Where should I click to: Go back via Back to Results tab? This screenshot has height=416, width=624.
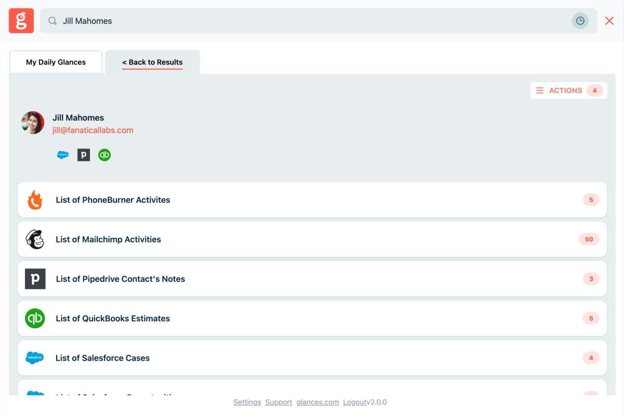[x=152, y=62]
